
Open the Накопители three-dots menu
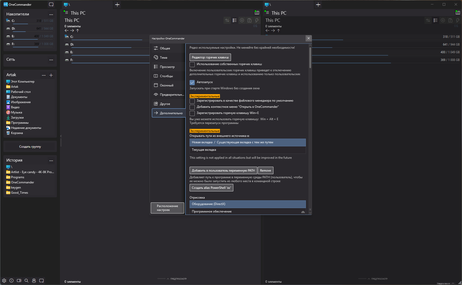(51, 14)
